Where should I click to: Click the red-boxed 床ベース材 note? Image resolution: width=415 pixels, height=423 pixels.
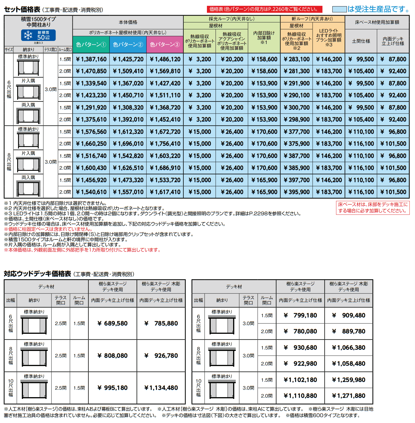[x=373, y=208]
